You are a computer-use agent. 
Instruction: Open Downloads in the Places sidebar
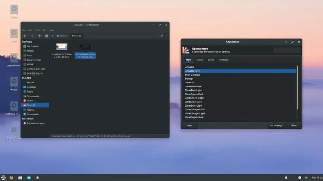click(33, 114)
